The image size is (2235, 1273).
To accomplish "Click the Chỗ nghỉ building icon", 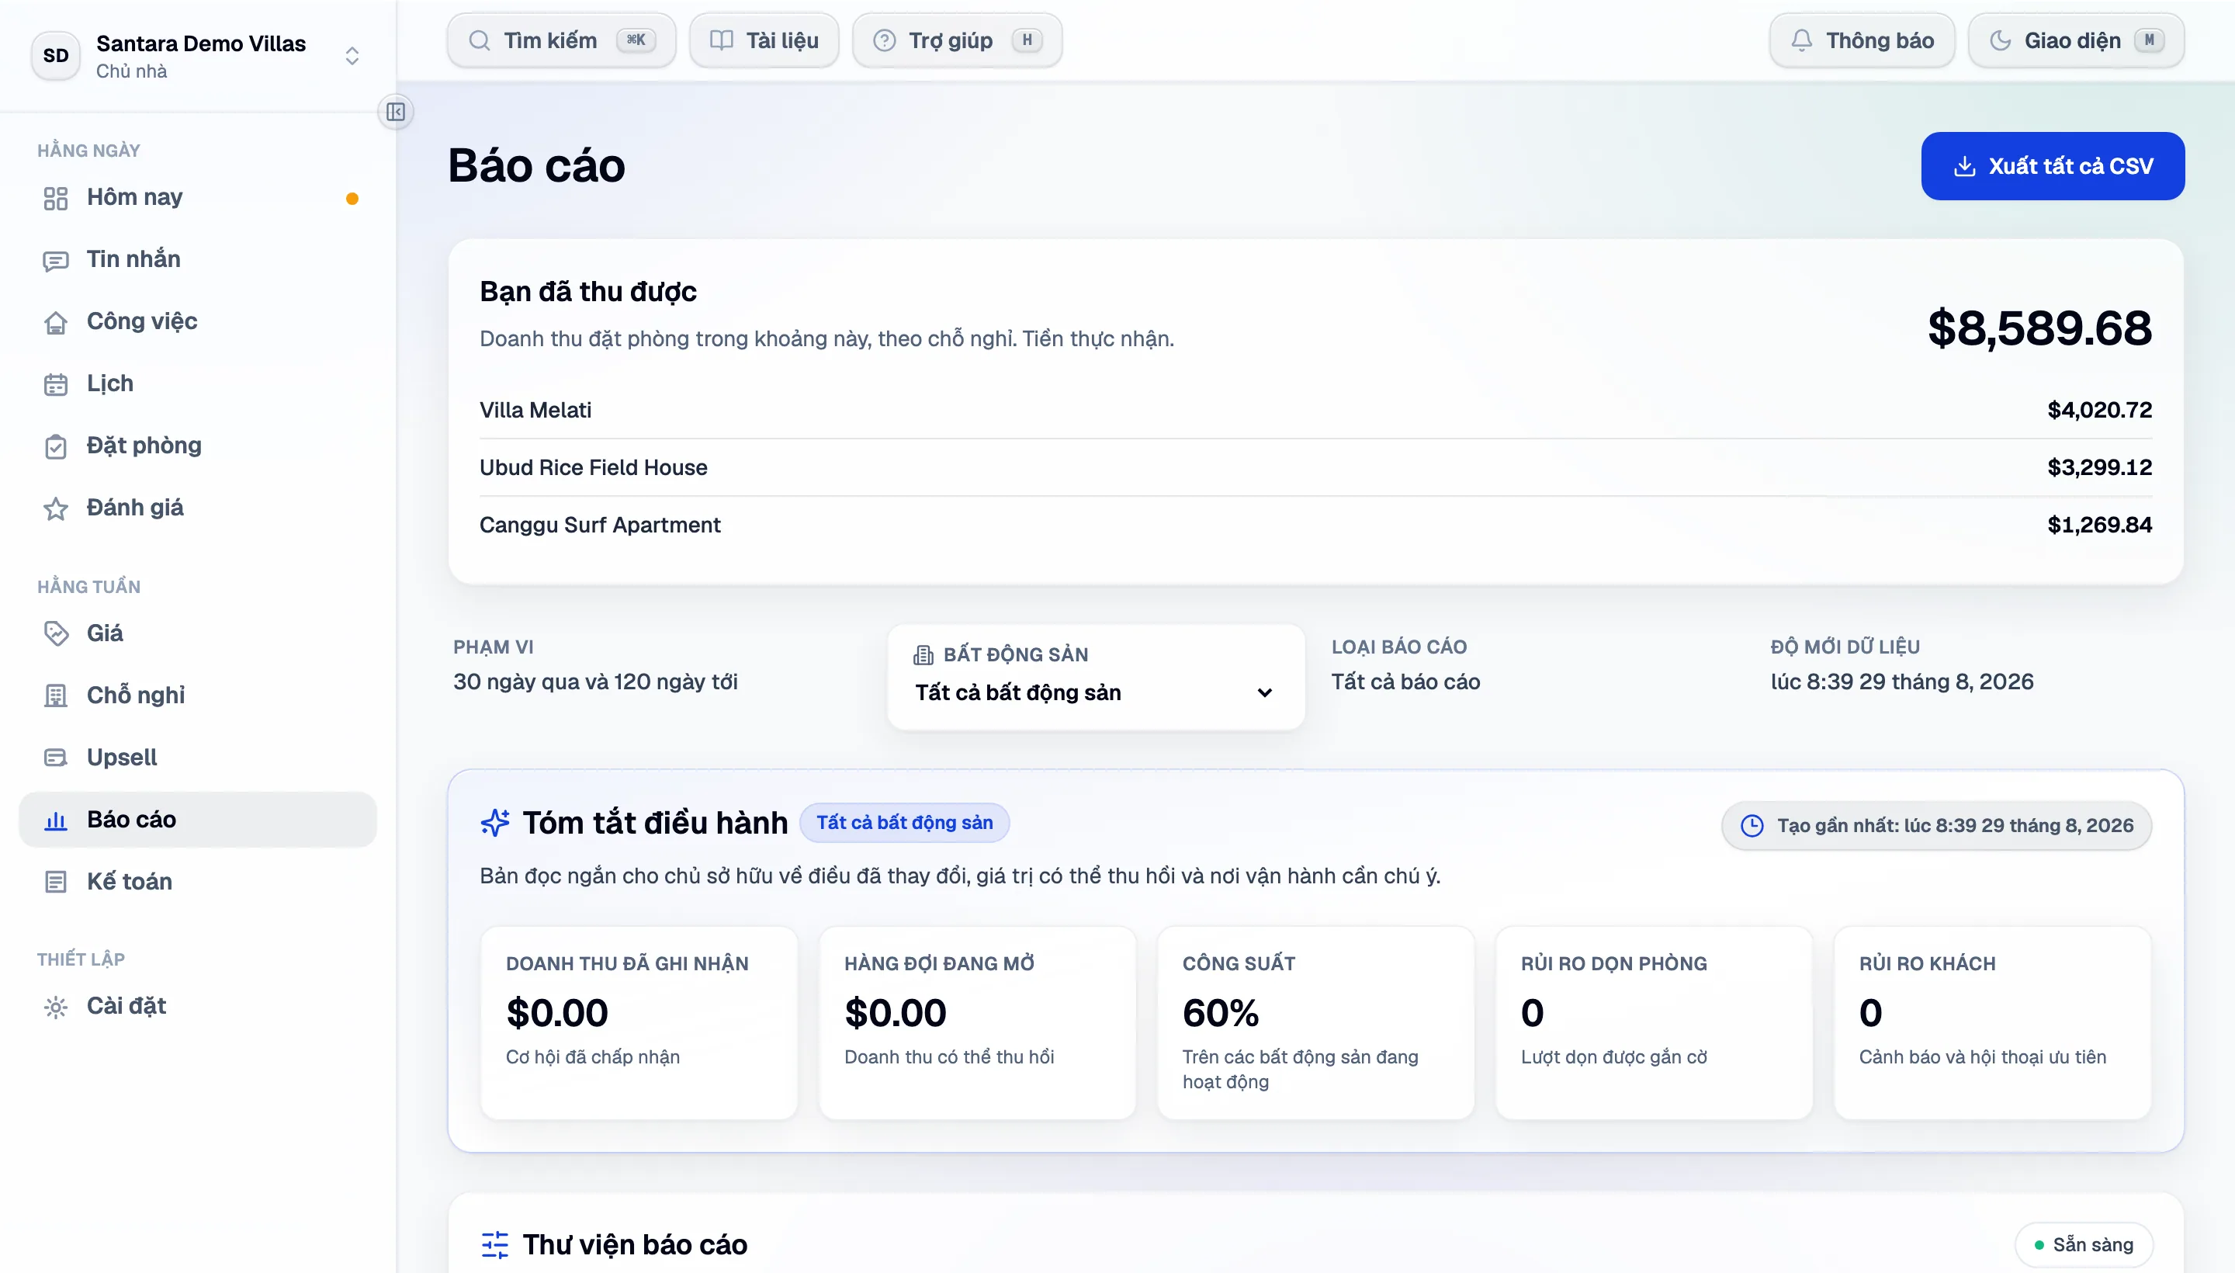I will click(56, 696).
